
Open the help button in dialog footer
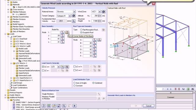(x=43, y=106)
